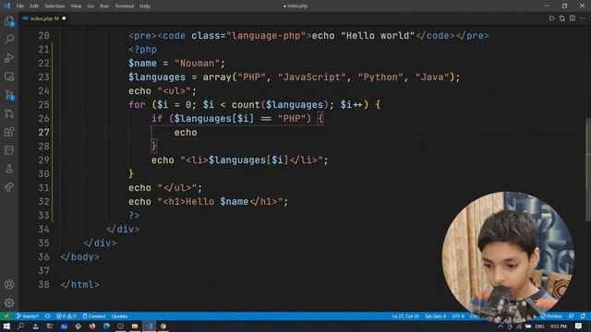Open the Terminal menu
The image size is (591, 332).
[x=125, y=6]
